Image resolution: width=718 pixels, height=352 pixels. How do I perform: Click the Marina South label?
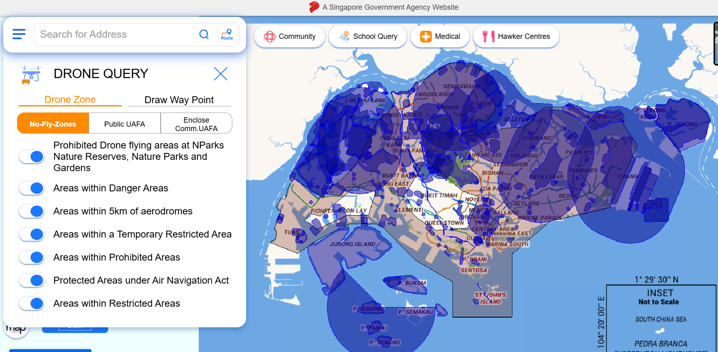[x=507, y=244]
